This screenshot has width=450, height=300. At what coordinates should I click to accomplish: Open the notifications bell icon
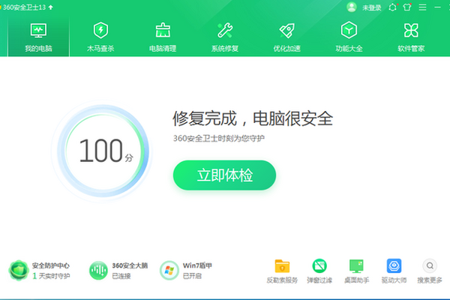[392, 7]
